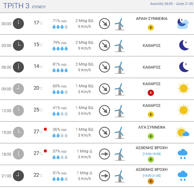Click the rain cloud icon at 18:00
This screenshot has height=188, width=194.
click(183, 154)
